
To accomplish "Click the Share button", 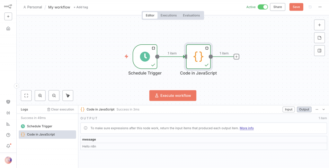I will [x=277, y=7].
